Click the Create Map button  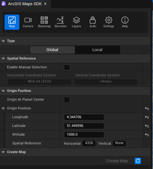117,161
